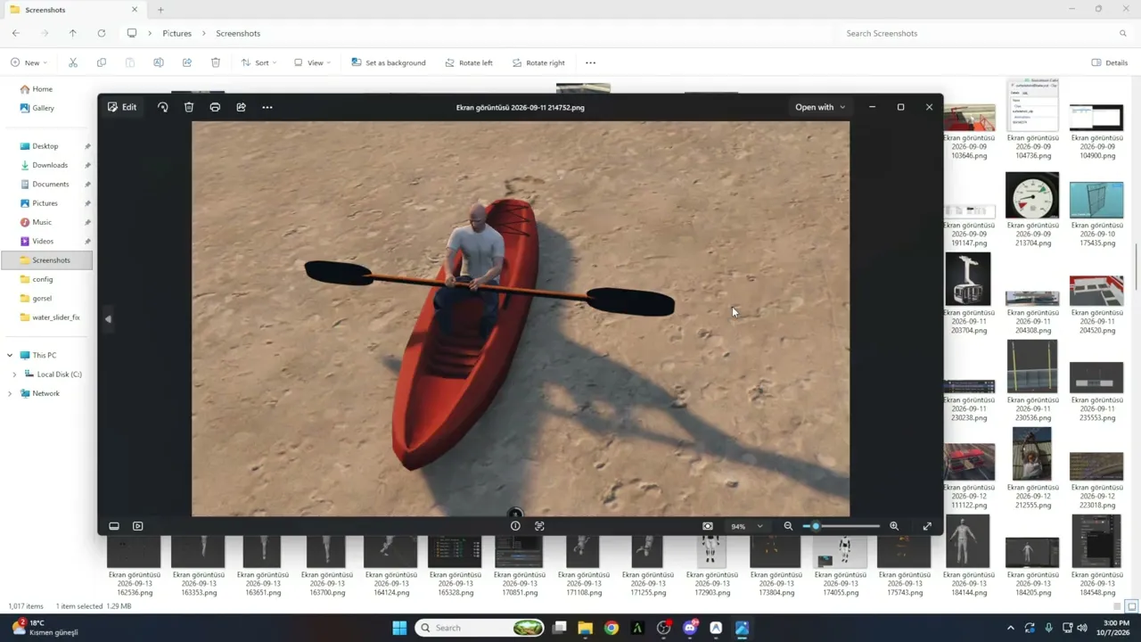Open a new Explorer tab
This screenshot has width=1141, height=642.
(x=160, y=10)
